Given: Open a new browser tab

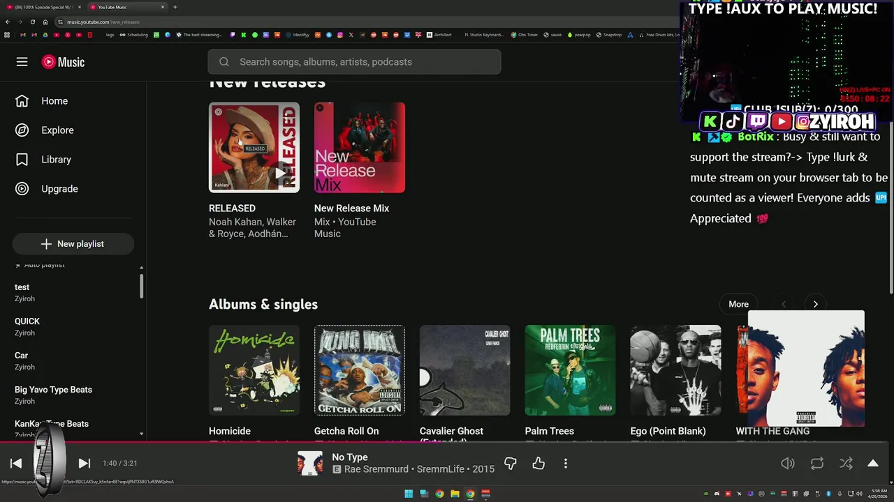Looking at the screenshot, I should click(175, 7).
